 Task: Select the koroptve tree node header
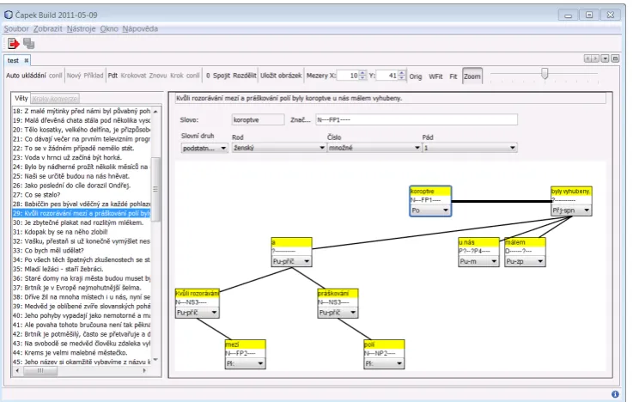[430, 192]
